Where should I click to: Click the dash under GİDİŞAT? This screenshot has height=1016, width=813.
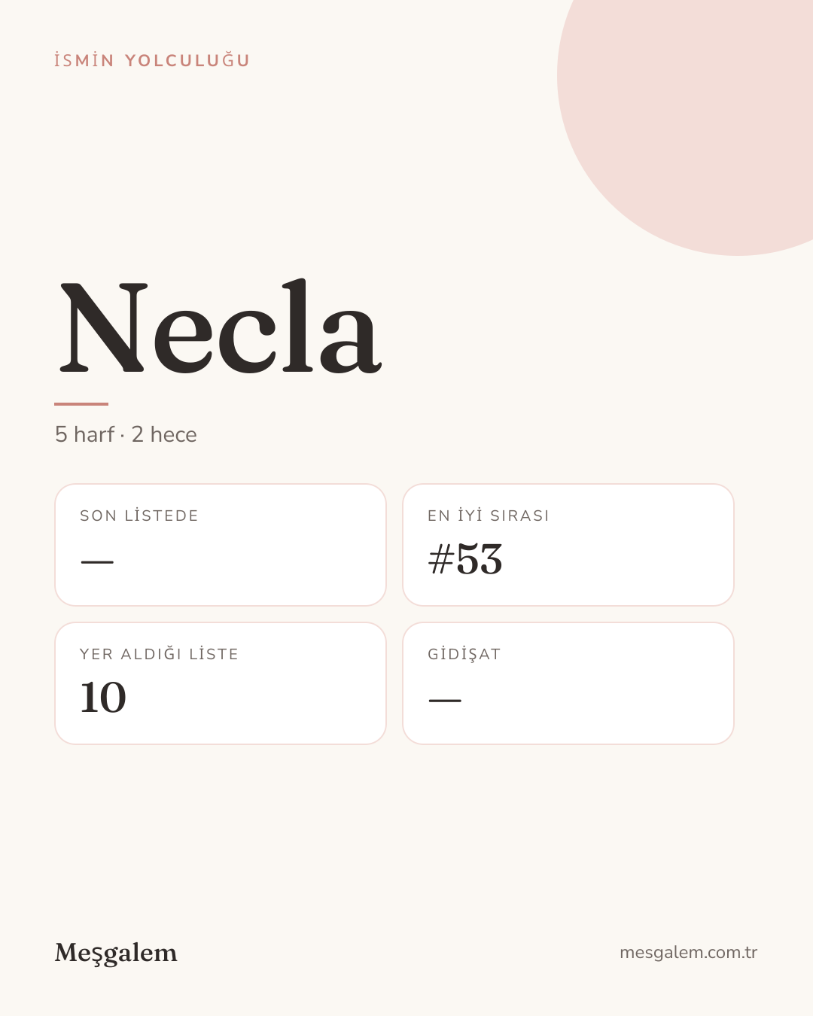[x=445, y=701]
